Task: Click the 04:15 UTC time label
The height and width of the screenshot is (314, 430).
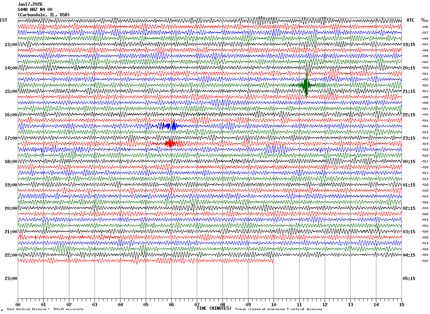Action: (409, 255)
